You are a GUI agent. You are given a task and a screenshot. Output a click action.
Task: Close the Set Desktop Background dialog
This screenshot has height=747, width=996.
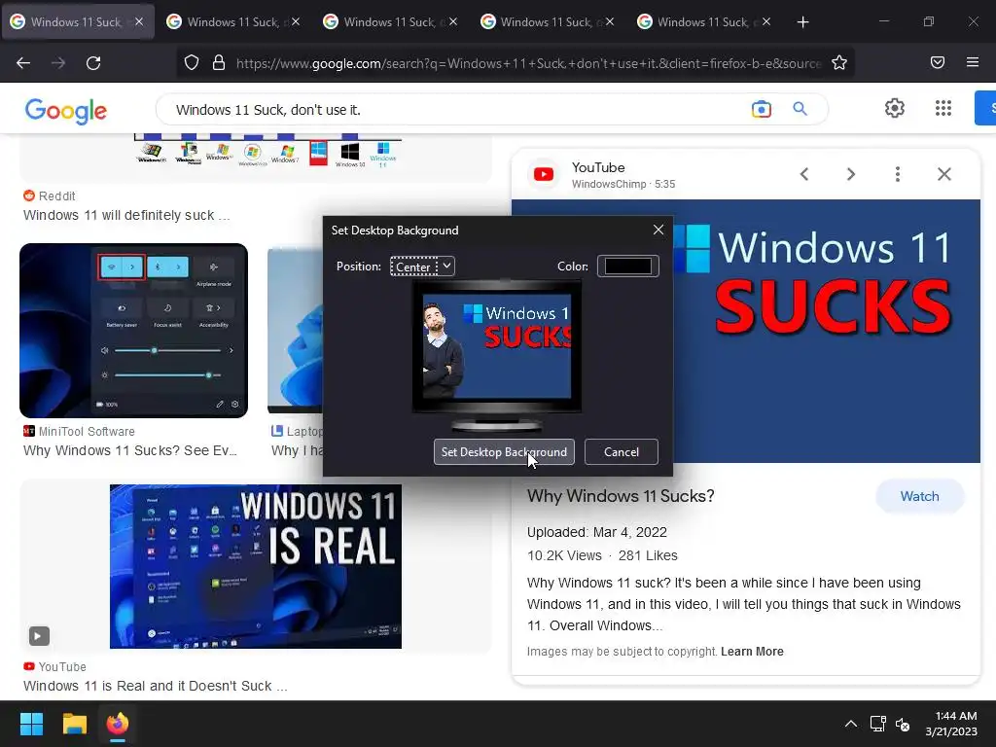pyautogui.click(x=658, y=230)
